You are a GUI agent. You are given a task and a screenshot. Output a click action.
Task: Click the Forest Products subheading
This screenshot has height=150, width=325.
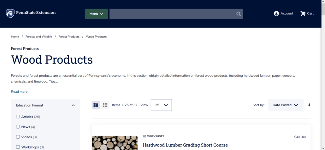pos(25,49)
